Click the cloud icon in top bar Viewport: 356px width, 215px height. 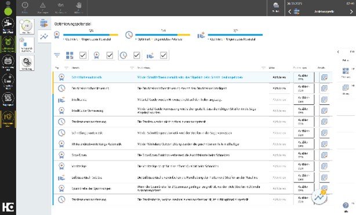pos(276,5)
